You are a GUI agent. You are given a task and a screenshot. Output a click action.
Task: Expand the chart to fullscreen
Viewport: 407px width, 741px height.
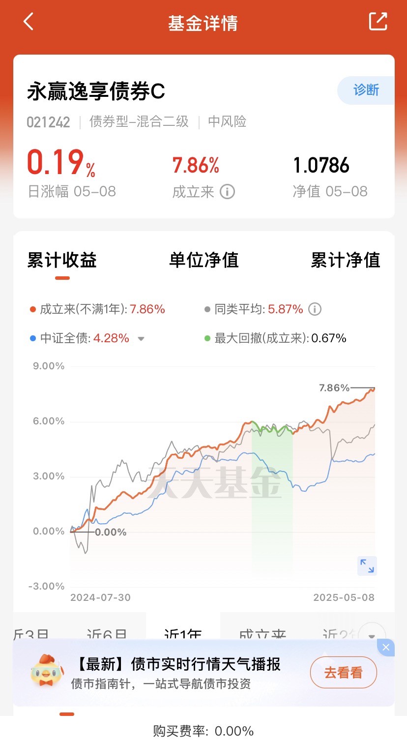[367, 565]
